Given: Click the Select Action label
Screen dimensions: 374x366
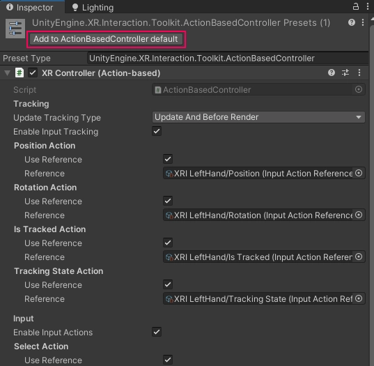Looking at the screenshot, I should (41, 346).
